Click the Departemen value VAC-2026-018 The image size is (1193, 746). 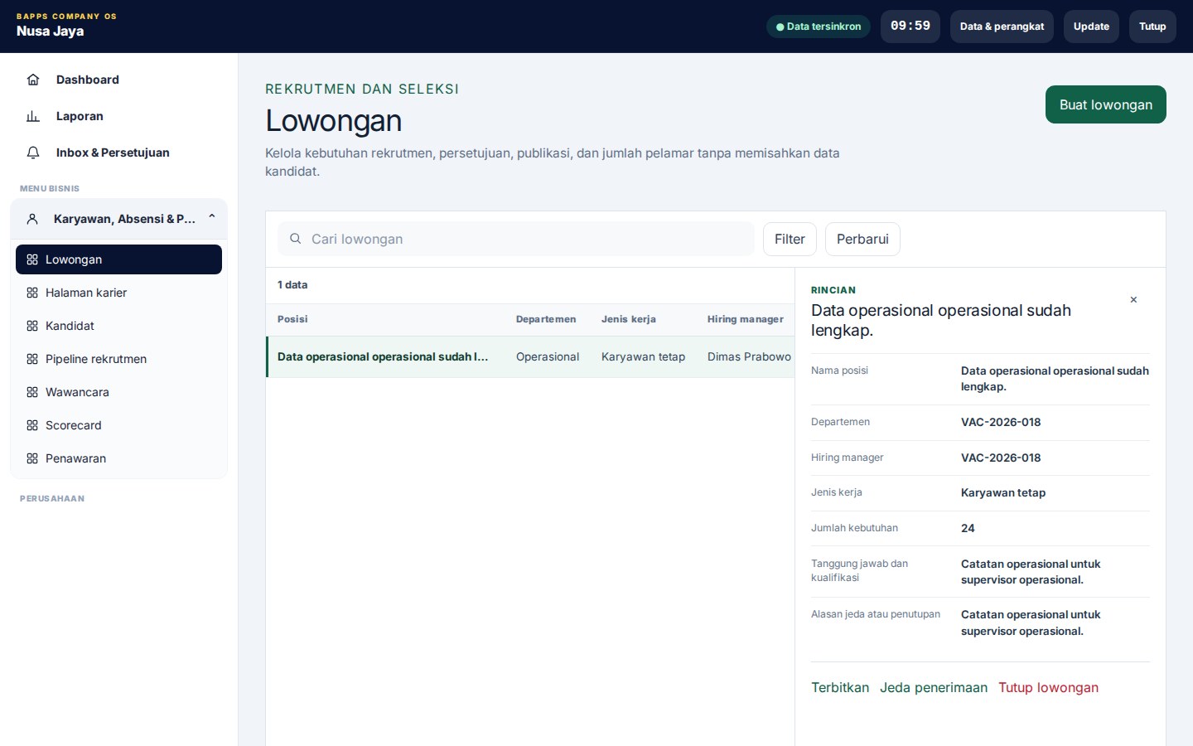click(1001, 422)
